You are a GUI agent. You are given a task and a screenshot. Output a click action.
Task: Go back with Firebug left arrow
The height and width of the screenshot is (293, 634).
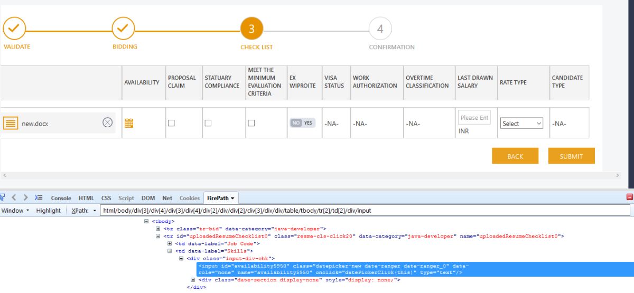(14, 197)
